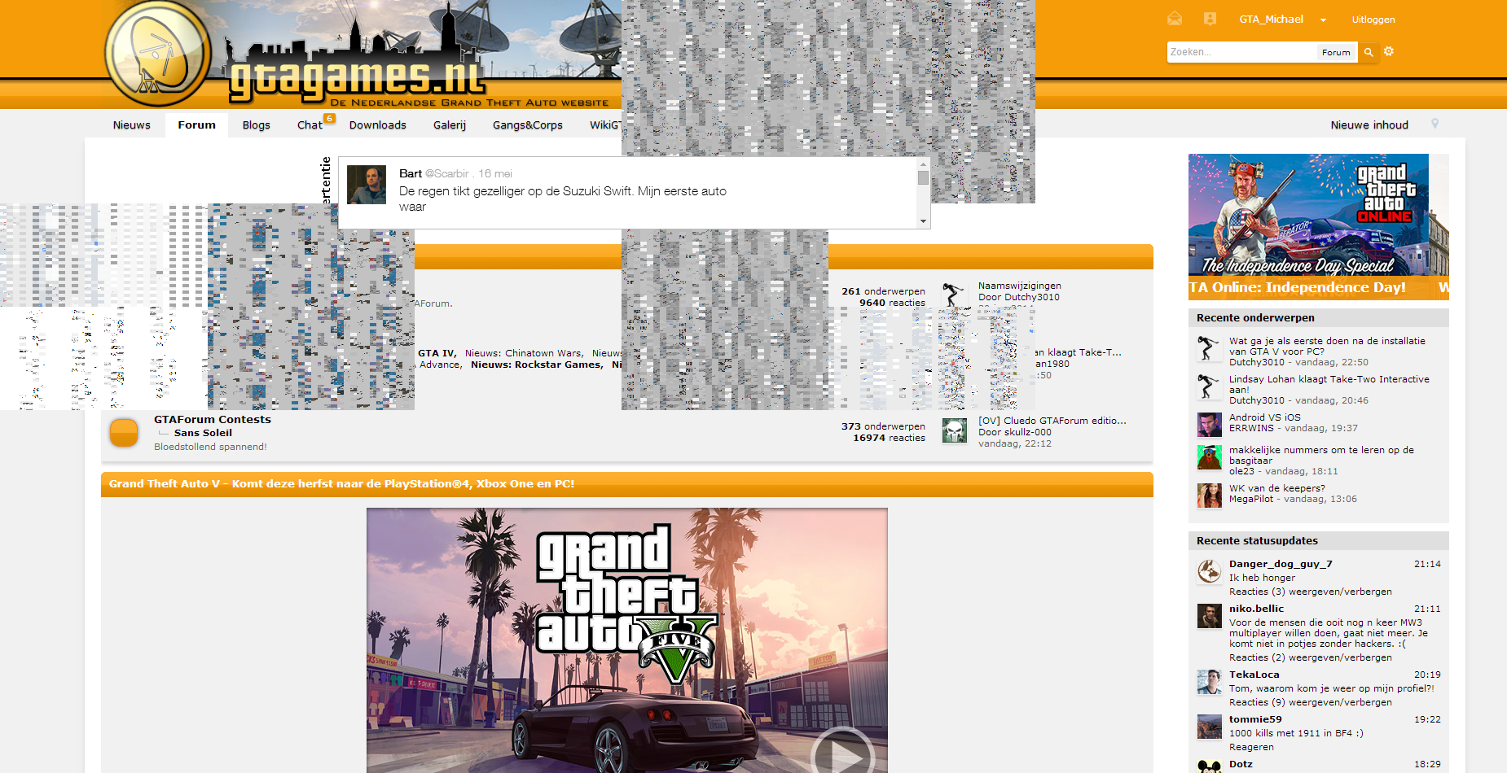1507x773 pixels.
Task: Click Reageren under tommie59's status
Action: [1251, 747]
